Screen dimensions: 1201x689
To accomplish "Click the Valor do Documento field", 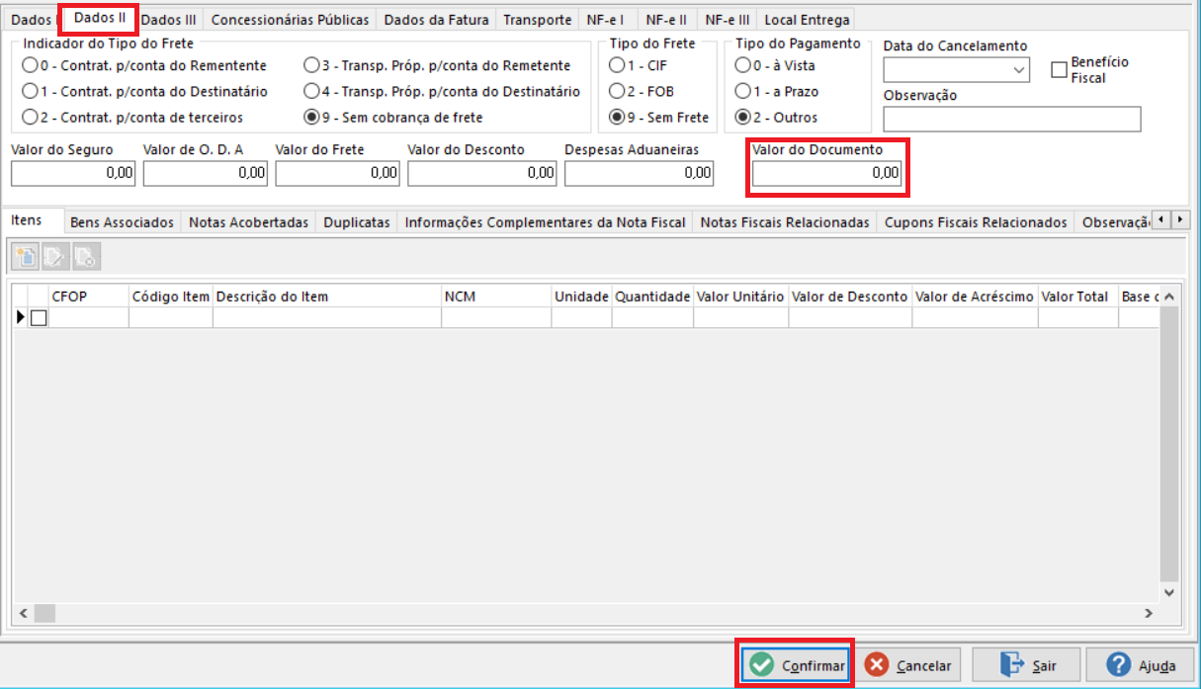I will (827, 173).
